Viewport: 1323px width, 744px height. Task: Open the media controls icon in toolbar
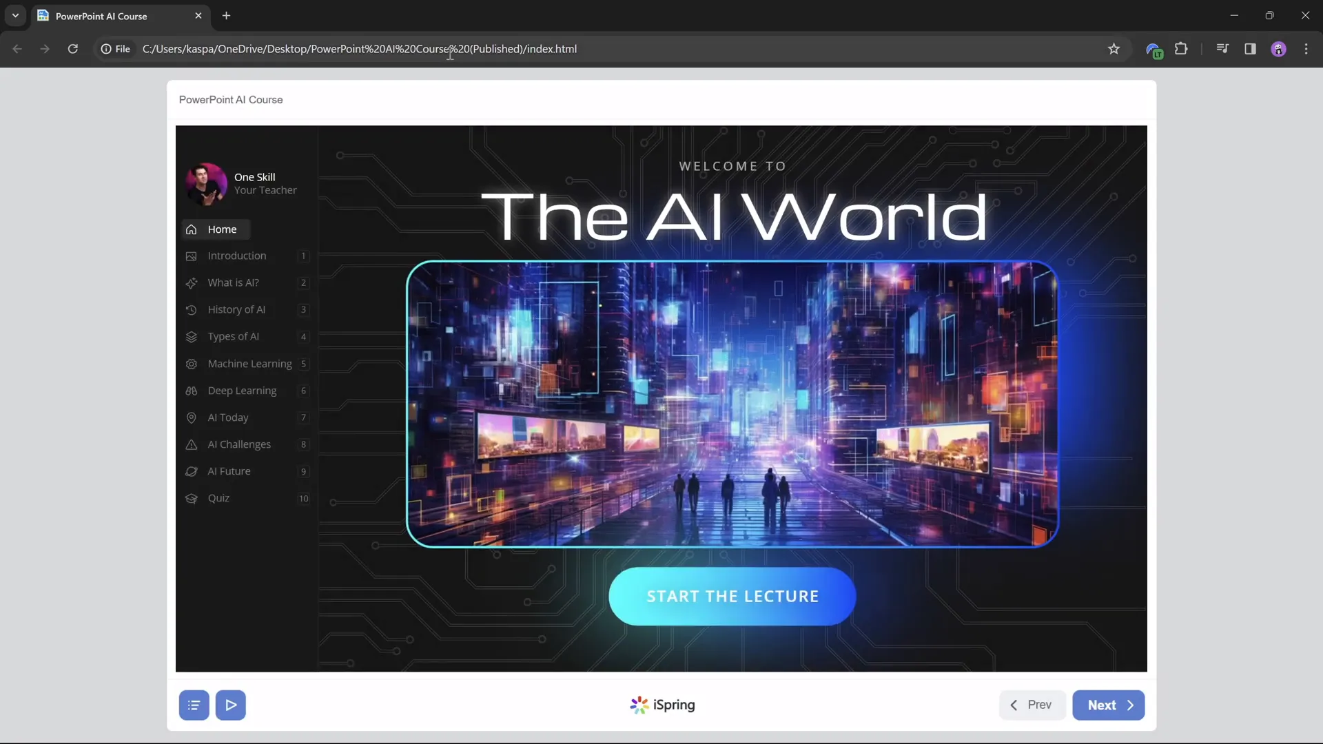pos(1222,49)
